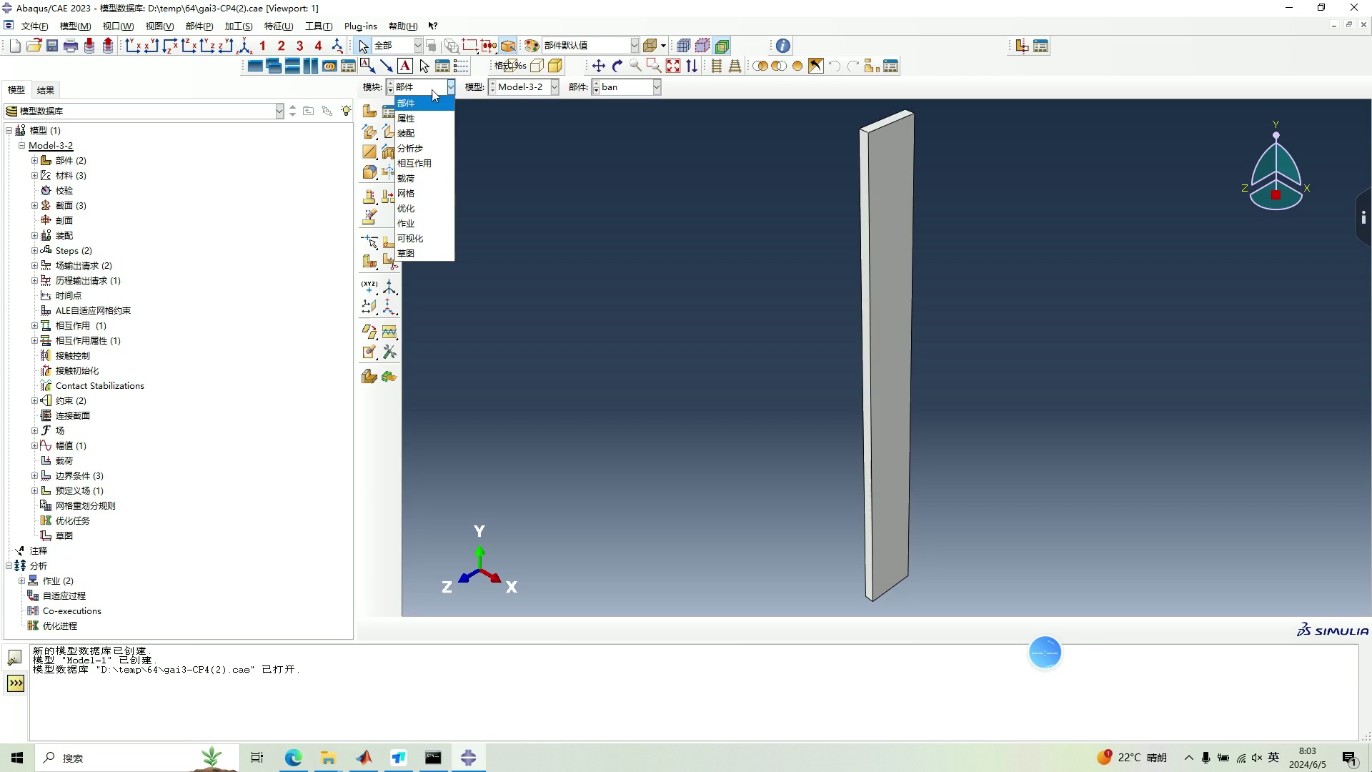Select the Magnify view tool

click(x=635, y=66)
